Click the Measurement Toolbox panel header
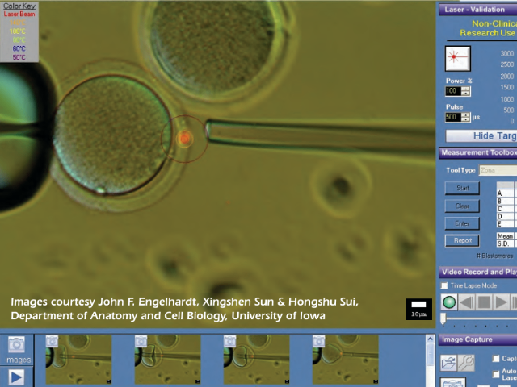 coord(477,152)
